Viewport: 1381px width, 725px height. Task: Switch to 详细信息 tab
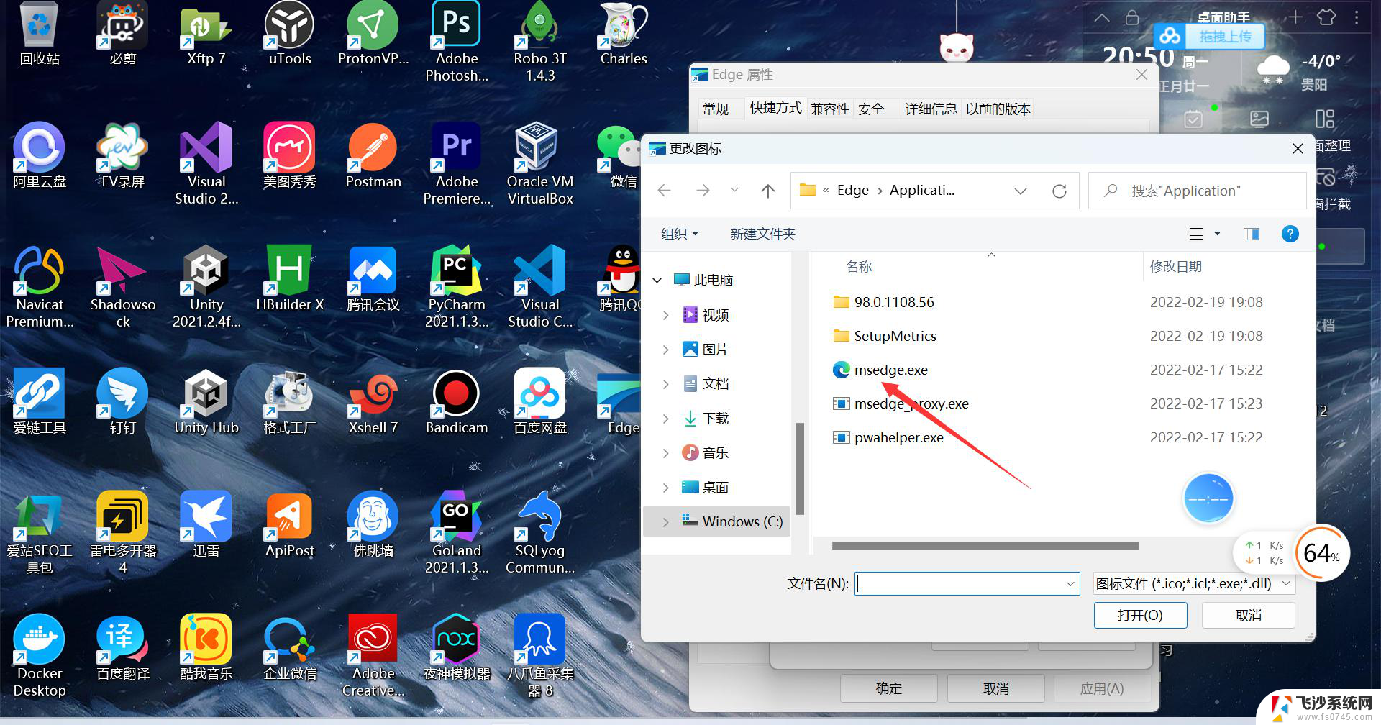point(931,109)
